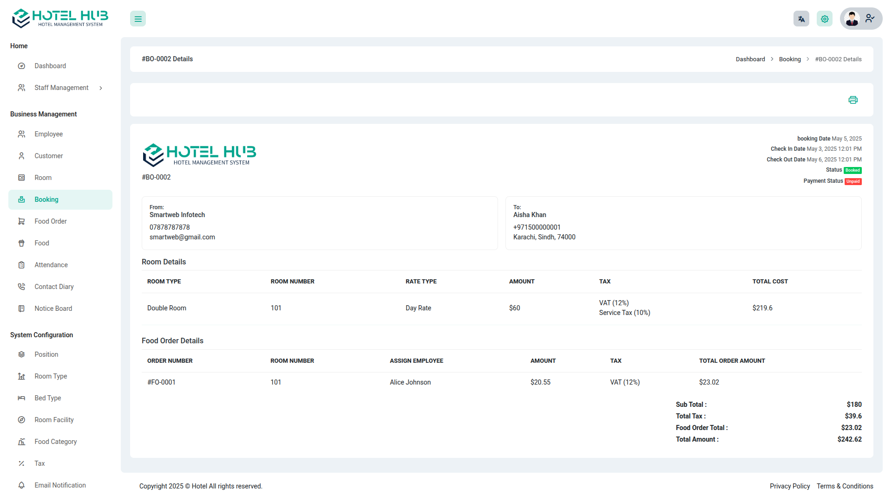
Task: Click the Dashboard sidebar icon
Action: [21, 66]
